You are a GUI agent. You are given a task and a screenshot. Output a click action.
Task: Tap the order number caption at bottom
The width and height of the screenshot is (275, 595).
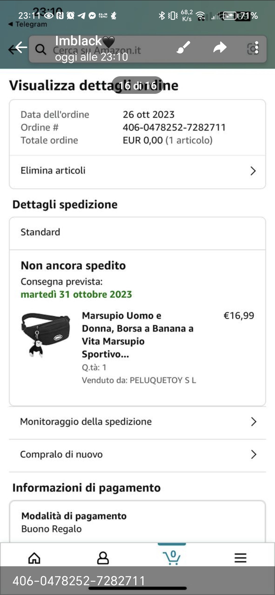click(79, 581)
